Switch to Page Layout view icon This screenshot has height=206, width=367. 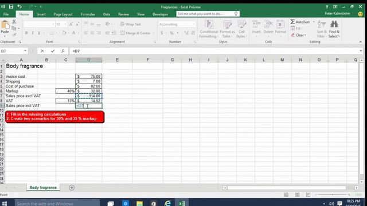(297, 195)
